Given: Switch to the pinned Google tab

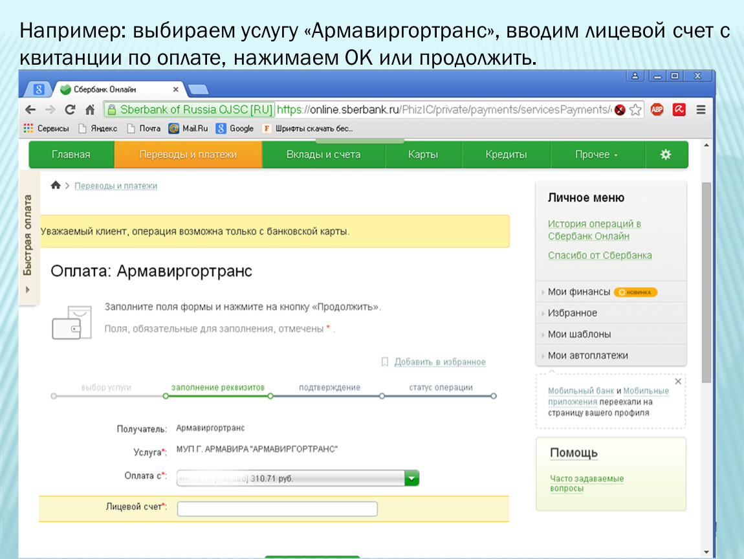Looking at the screenshot, I should pos(38,89).
